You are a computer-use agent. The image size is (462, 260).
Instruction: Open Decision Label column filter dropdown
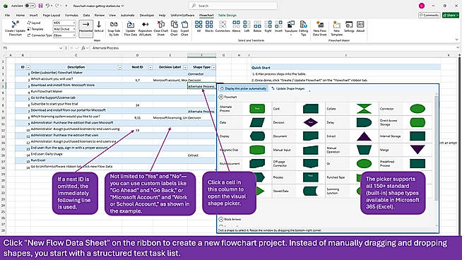(x=185, y=68)
